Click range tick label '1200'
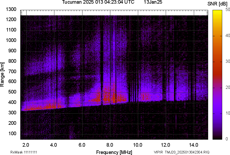Image resolution: width=230 pixels, height=155 pixels. tap(11, 19)
